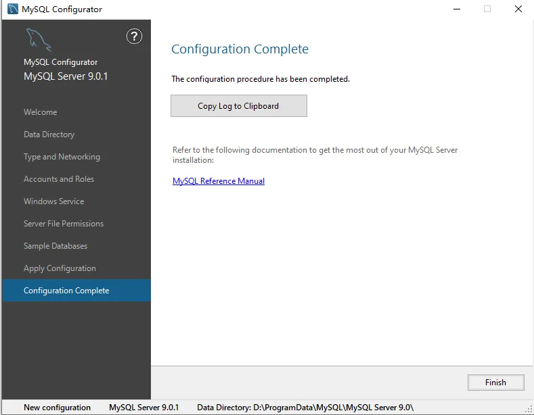Click 'MySQL Server 9.0.1' in status bar
Viewport: 534px width, 415px height.
click(143, 408)
